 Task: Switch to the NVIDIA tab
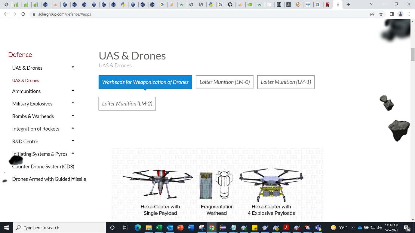tap(250, 5)
